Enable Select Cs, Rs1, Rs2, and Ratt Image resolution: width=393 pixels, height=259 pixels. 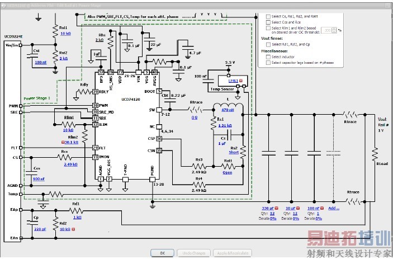coord(268,17)
